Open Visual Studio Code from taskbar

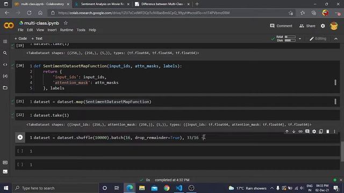179,188
